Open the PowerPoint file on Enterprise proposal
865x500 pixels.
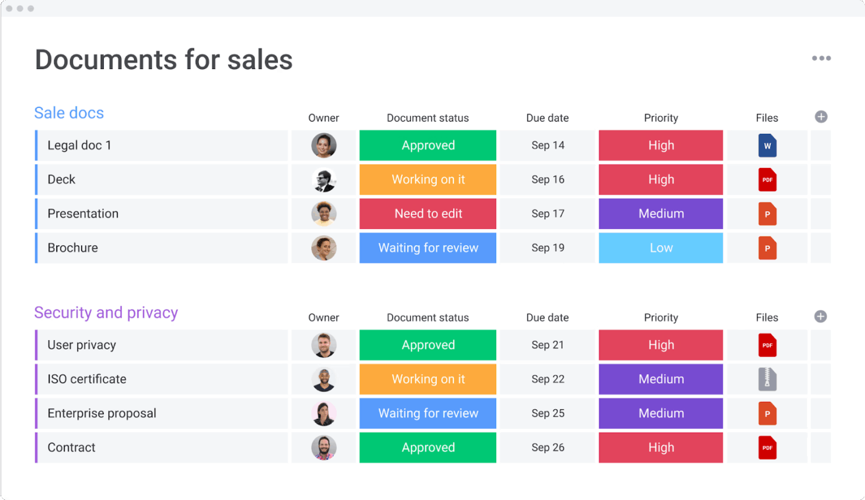tap(767, 414)
